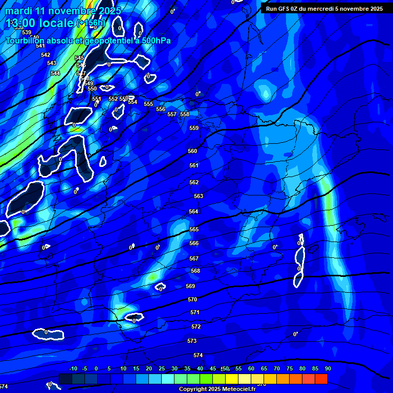Click the 572 contour label

[x=195, y=326]
